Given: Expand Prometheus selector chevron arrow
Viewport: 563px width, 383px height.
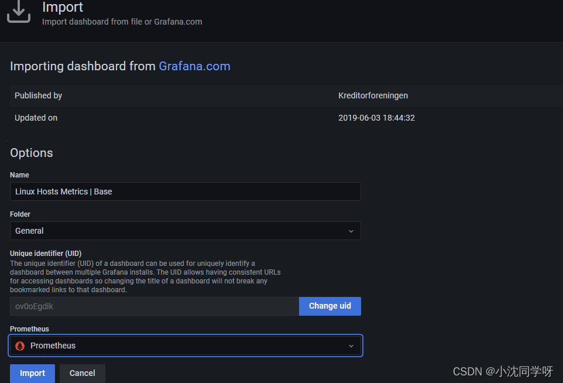Looking at the screenshot, I should pyautogui.click(x=351, y=346).
